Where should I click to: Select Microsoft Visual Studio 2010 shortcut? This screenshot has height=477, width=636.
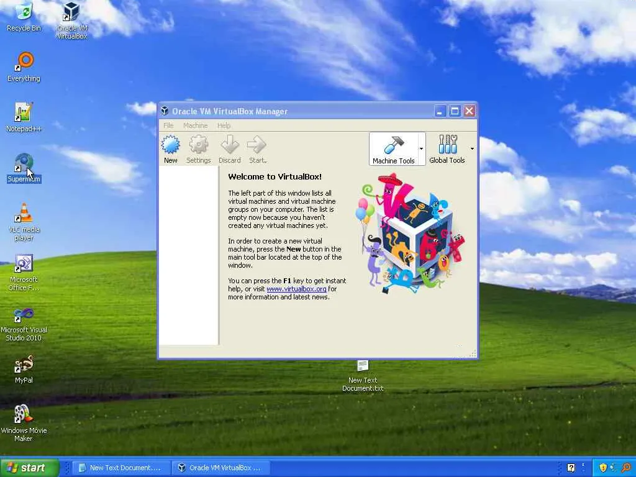[x=24, y=324]
